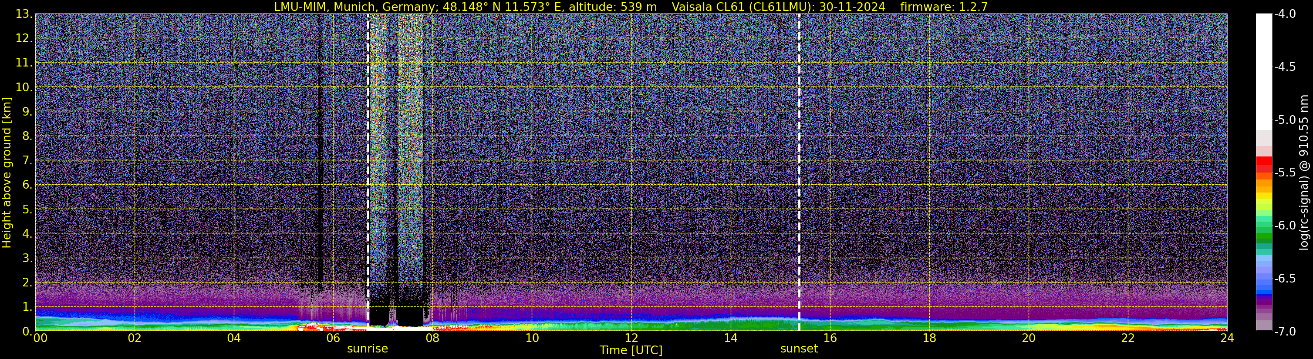The width and height of the screenshot is (1313, 359).
Task: Click the white dashed sunset line
Action: point(799,153)
